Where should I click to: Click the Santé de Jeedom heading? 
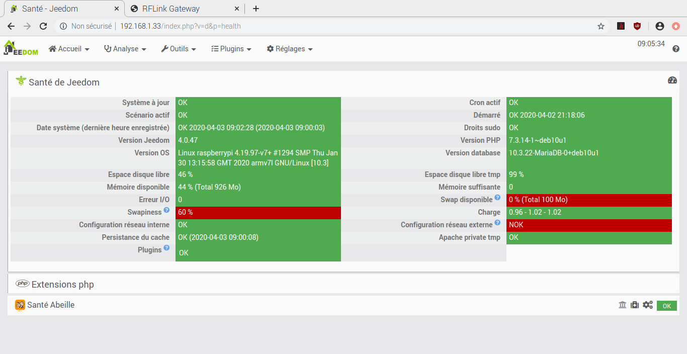(x=64, y=82)
